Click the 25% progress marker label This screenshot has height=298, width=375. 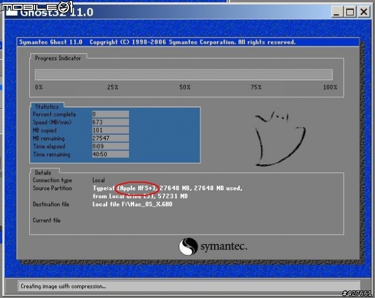(x=112, y=87)
